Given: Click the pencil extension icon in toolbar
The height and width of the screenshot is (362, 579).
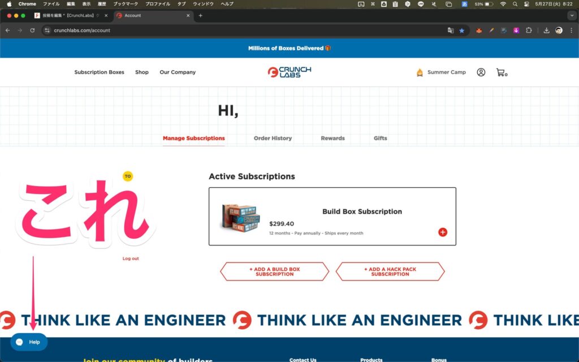Looking at the screenshot, I should tap(491, 31).
